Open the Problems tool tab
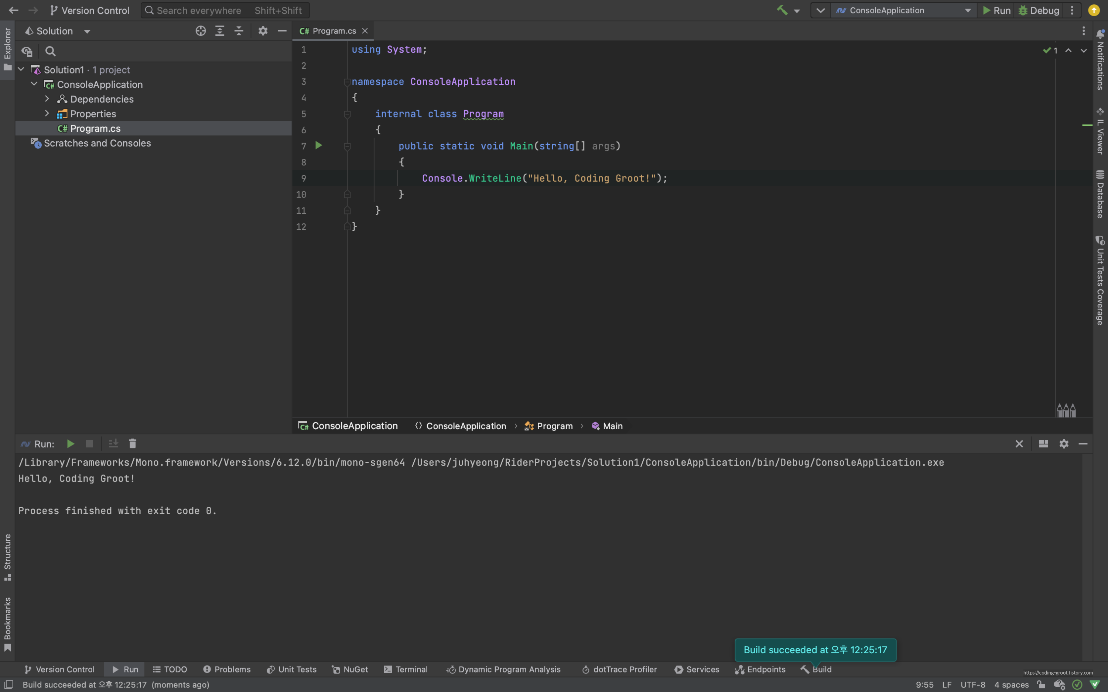Screen dimensions: 1108x692 pyautogui.click(x=227, y=669)
